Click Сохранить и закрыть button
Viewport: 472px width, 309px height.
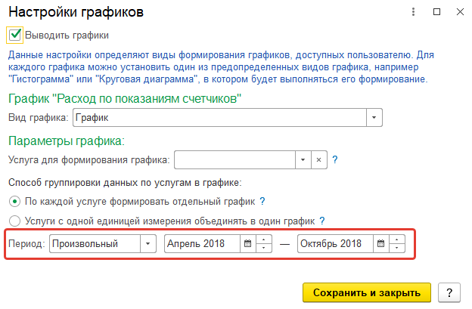(x=367, y=292)
